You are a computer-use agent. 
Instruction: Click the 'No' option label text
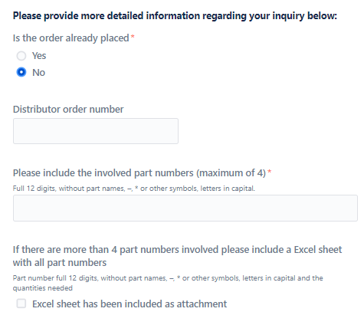[x=38, y=73]
